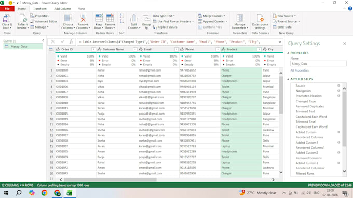Open taskbar Search
The width and height of the screenshot is (353, 198).
pyautogui.click(x=19, y=193)
